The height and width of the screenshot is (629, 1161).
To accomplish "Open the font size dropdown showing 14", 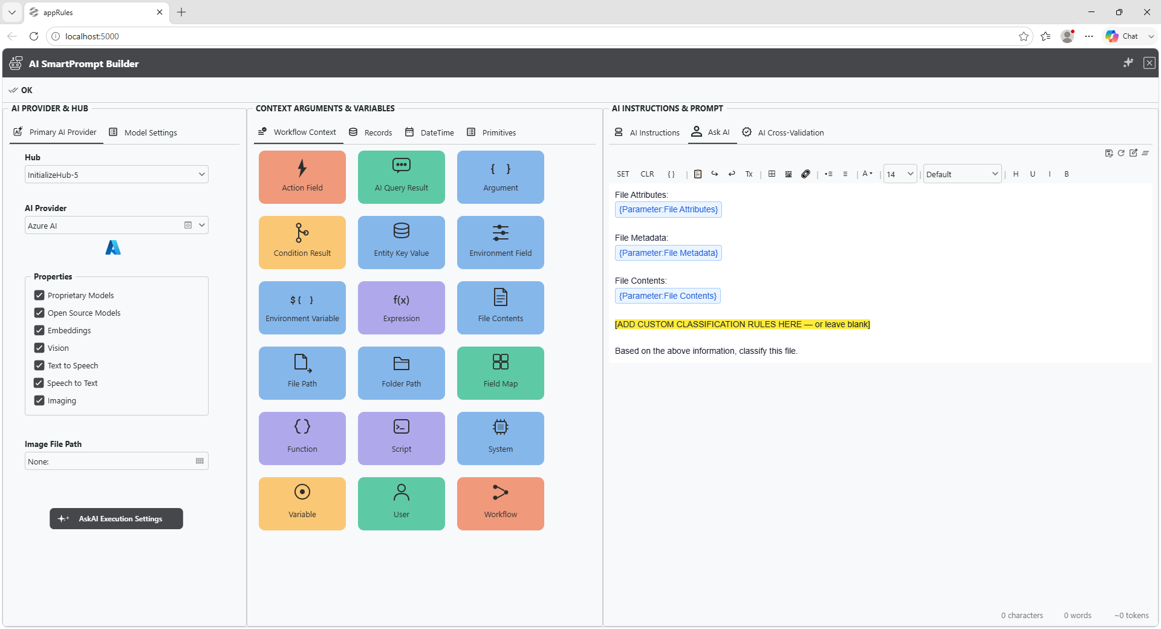I will (x=900, y=174).
